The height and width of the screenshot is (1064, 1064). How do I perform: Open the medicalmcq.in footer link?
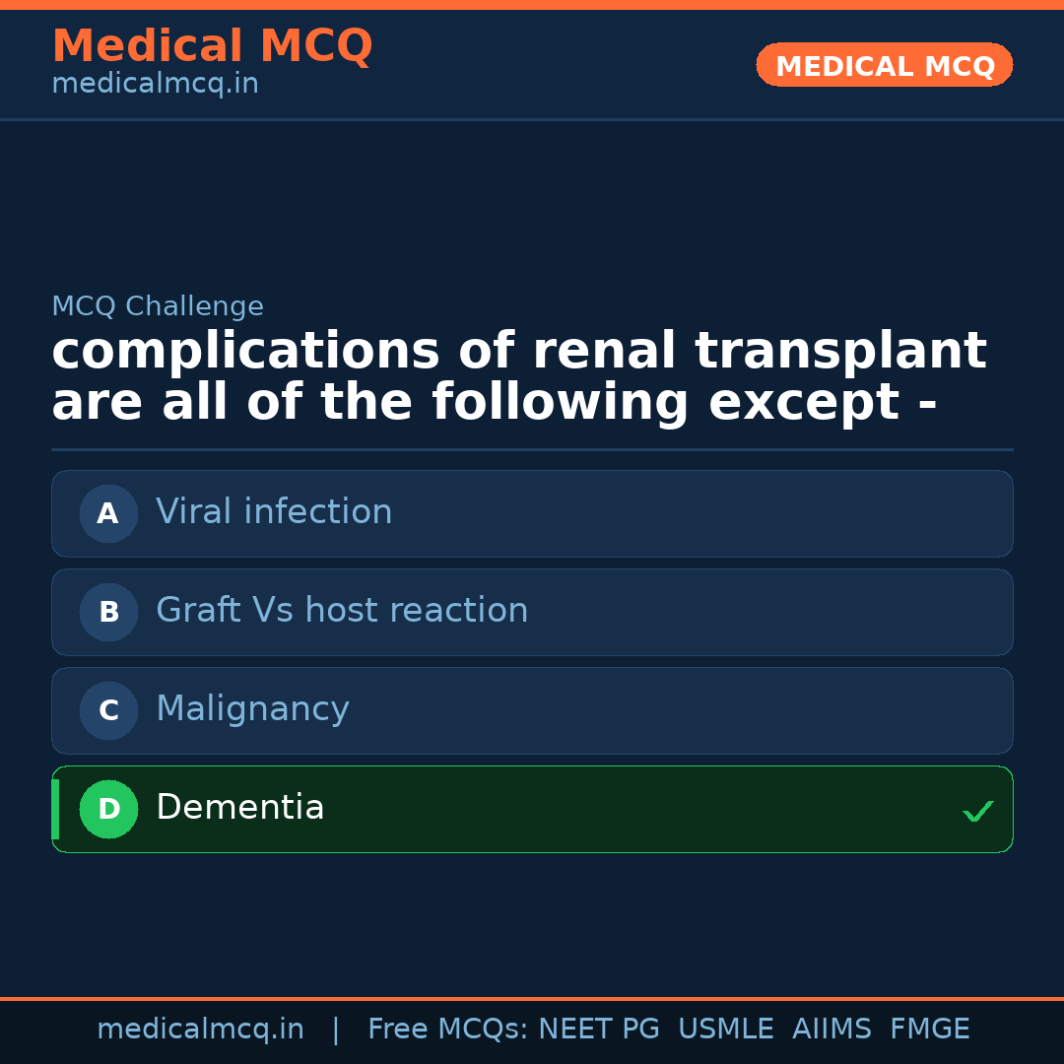200,1030
